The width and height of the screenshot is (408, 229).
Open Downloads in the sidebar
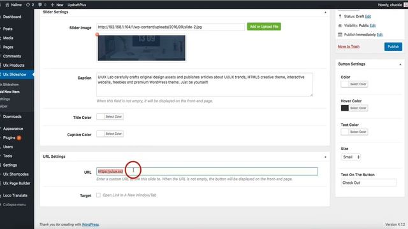[x=12, y=116]
